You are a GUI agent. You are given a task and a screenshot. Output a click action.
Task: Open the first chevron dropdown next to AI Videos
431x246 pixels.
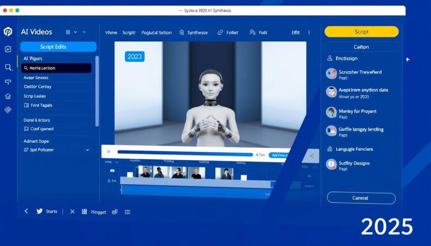coord(76,32)
